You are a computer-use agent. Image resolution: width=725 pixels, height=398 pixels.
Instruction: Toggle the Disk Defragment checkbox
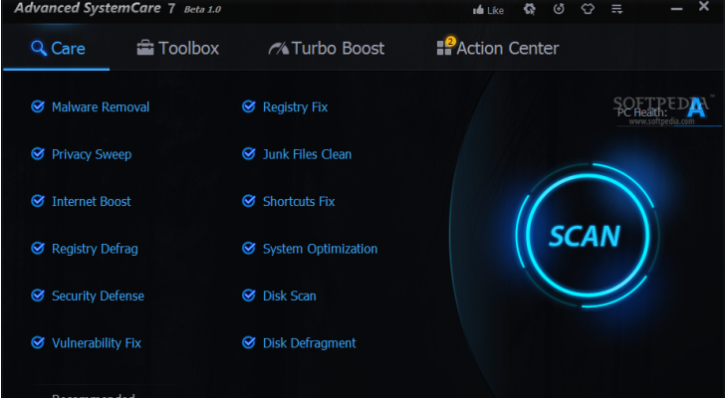(x=249, y=342)
